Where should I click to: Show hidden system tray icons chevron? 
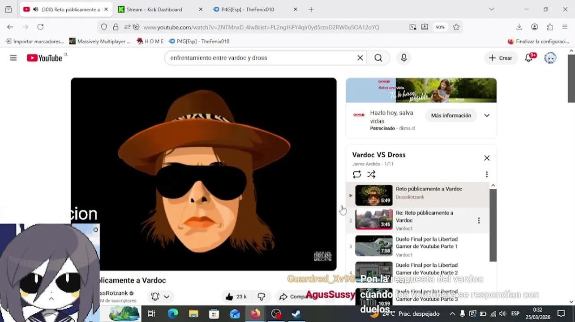click(x=452, y=314)
